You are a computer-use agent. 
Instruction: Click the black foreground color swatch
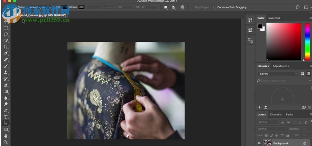pos(260,26)
